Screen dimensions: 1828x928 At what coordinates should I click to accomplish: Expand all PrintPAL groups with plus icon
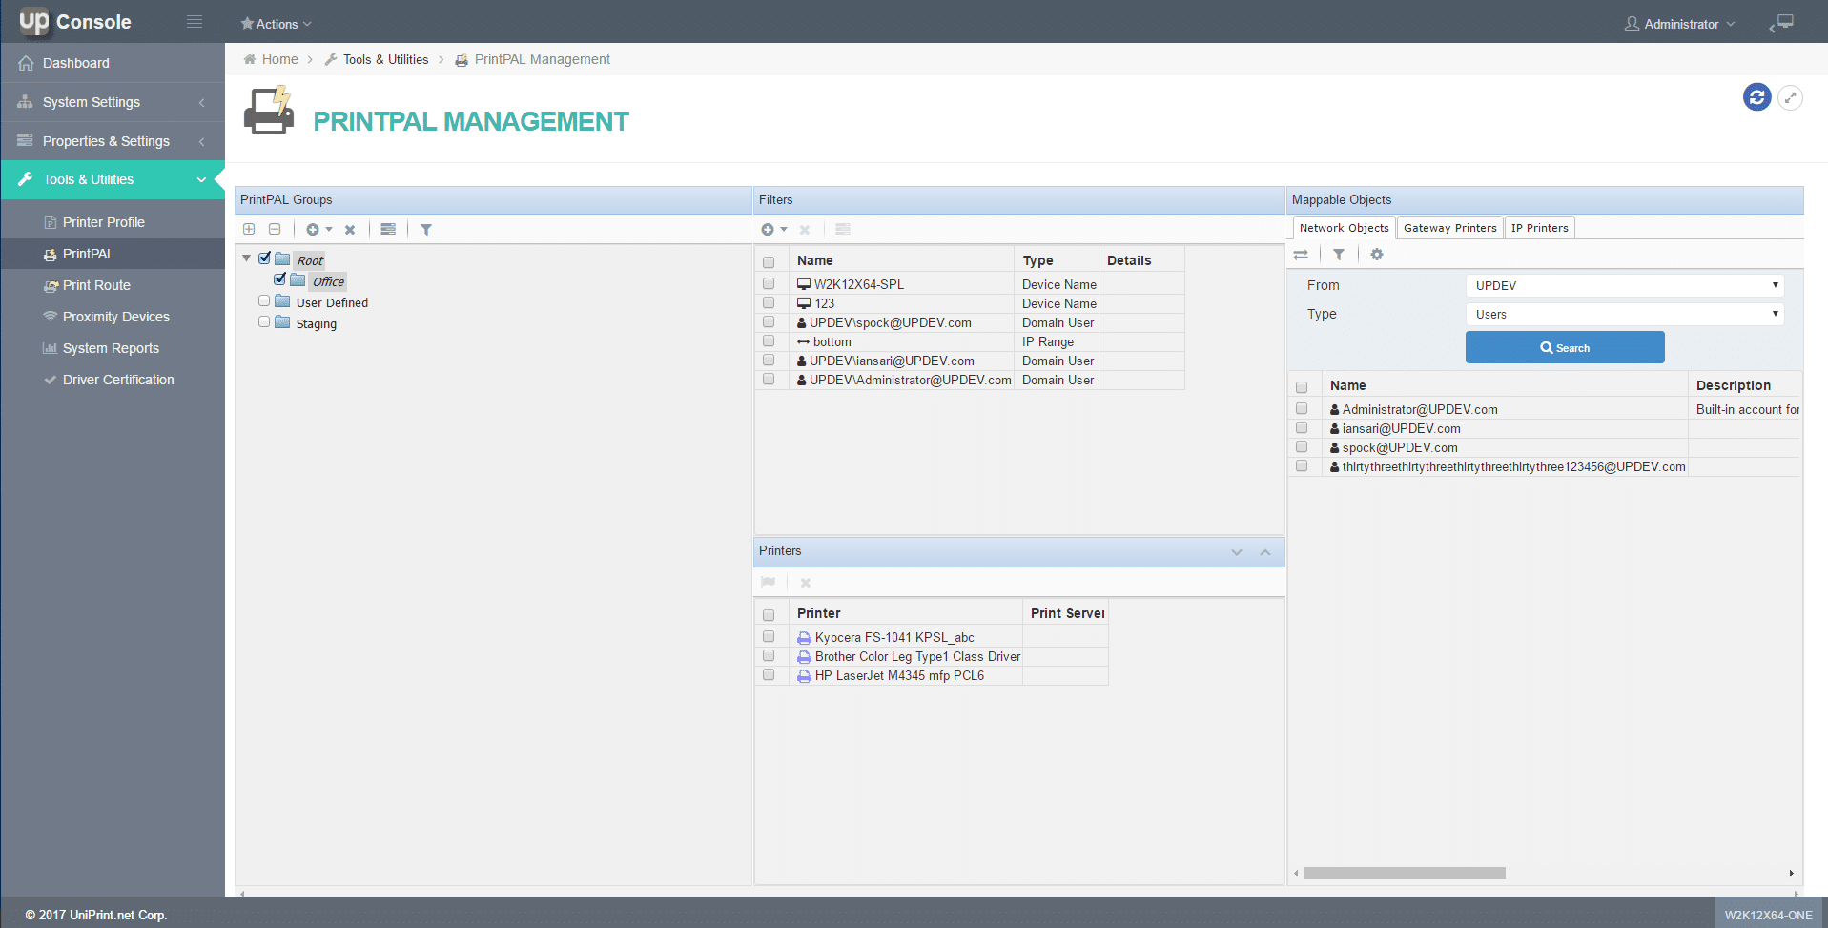point(249,229)
